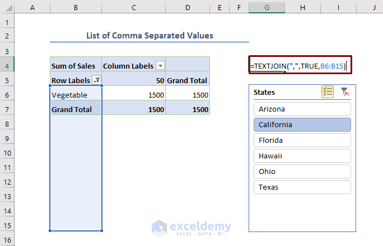
Task: Toggle Multi-Select in the States slicer
Action: click(x=328, y=92)
